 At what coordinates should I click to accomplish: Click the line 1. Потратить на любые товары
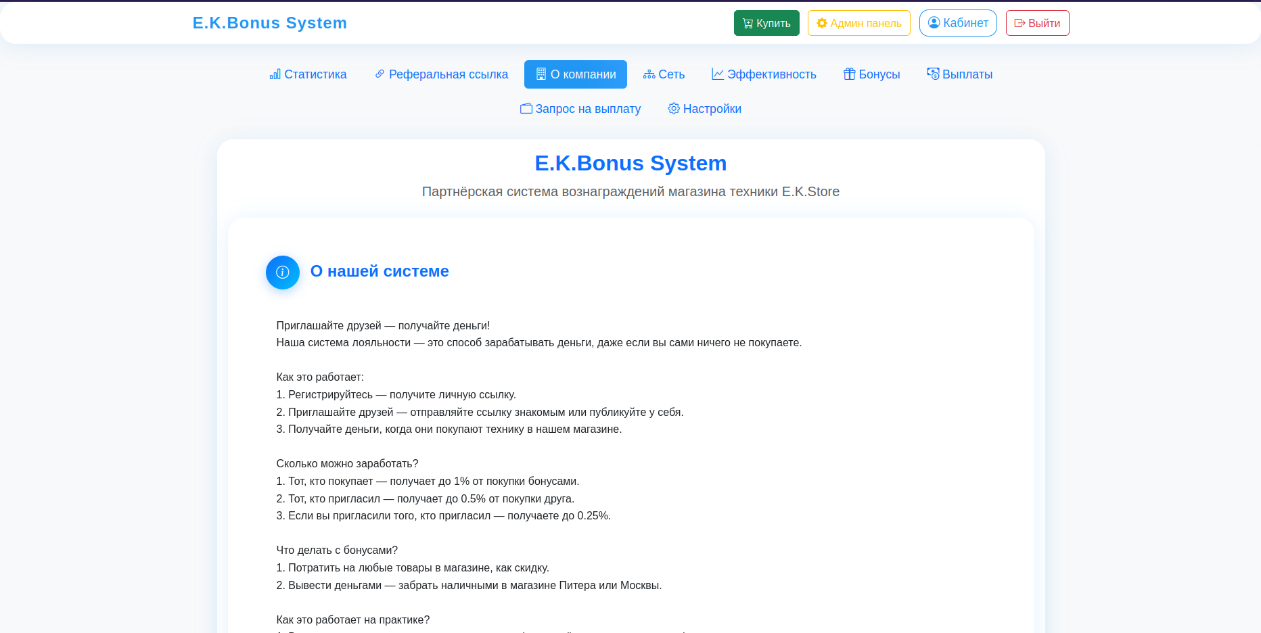pos(413,568)
